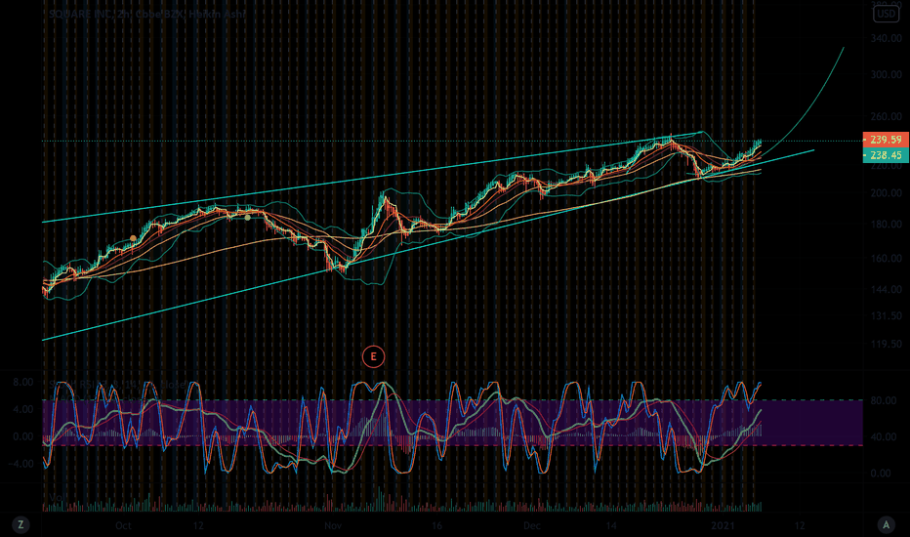Click the 340.00 price axis label
The width and height of the screenshot is (910, 537).
[x=886, y=38]
